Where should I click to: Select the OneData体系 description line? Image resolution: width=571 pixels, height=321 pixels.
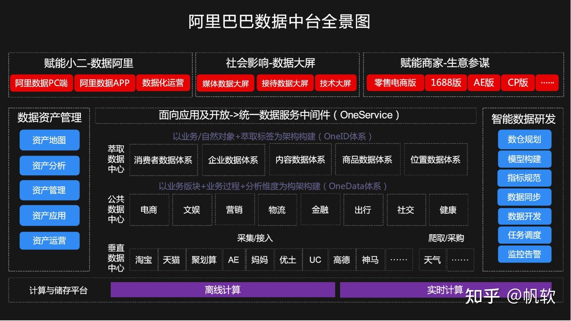273,186
